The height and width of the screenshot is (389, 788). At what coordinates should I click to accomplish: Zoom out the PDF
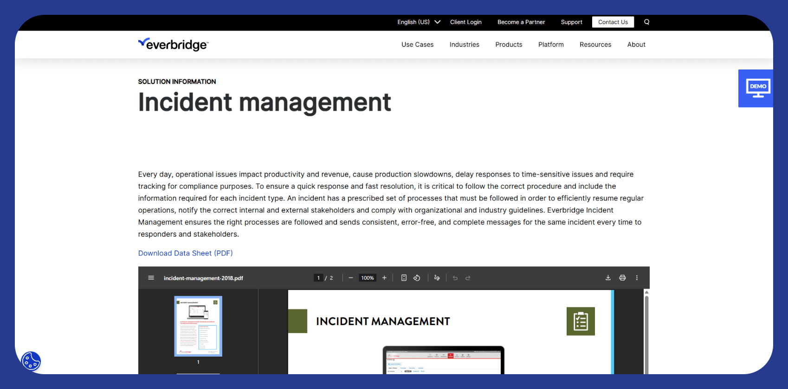(x=351, y=278)
